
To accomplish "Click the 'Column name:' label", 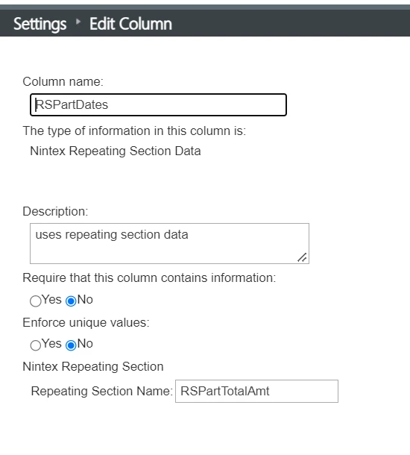I will [x=63, y=81].
